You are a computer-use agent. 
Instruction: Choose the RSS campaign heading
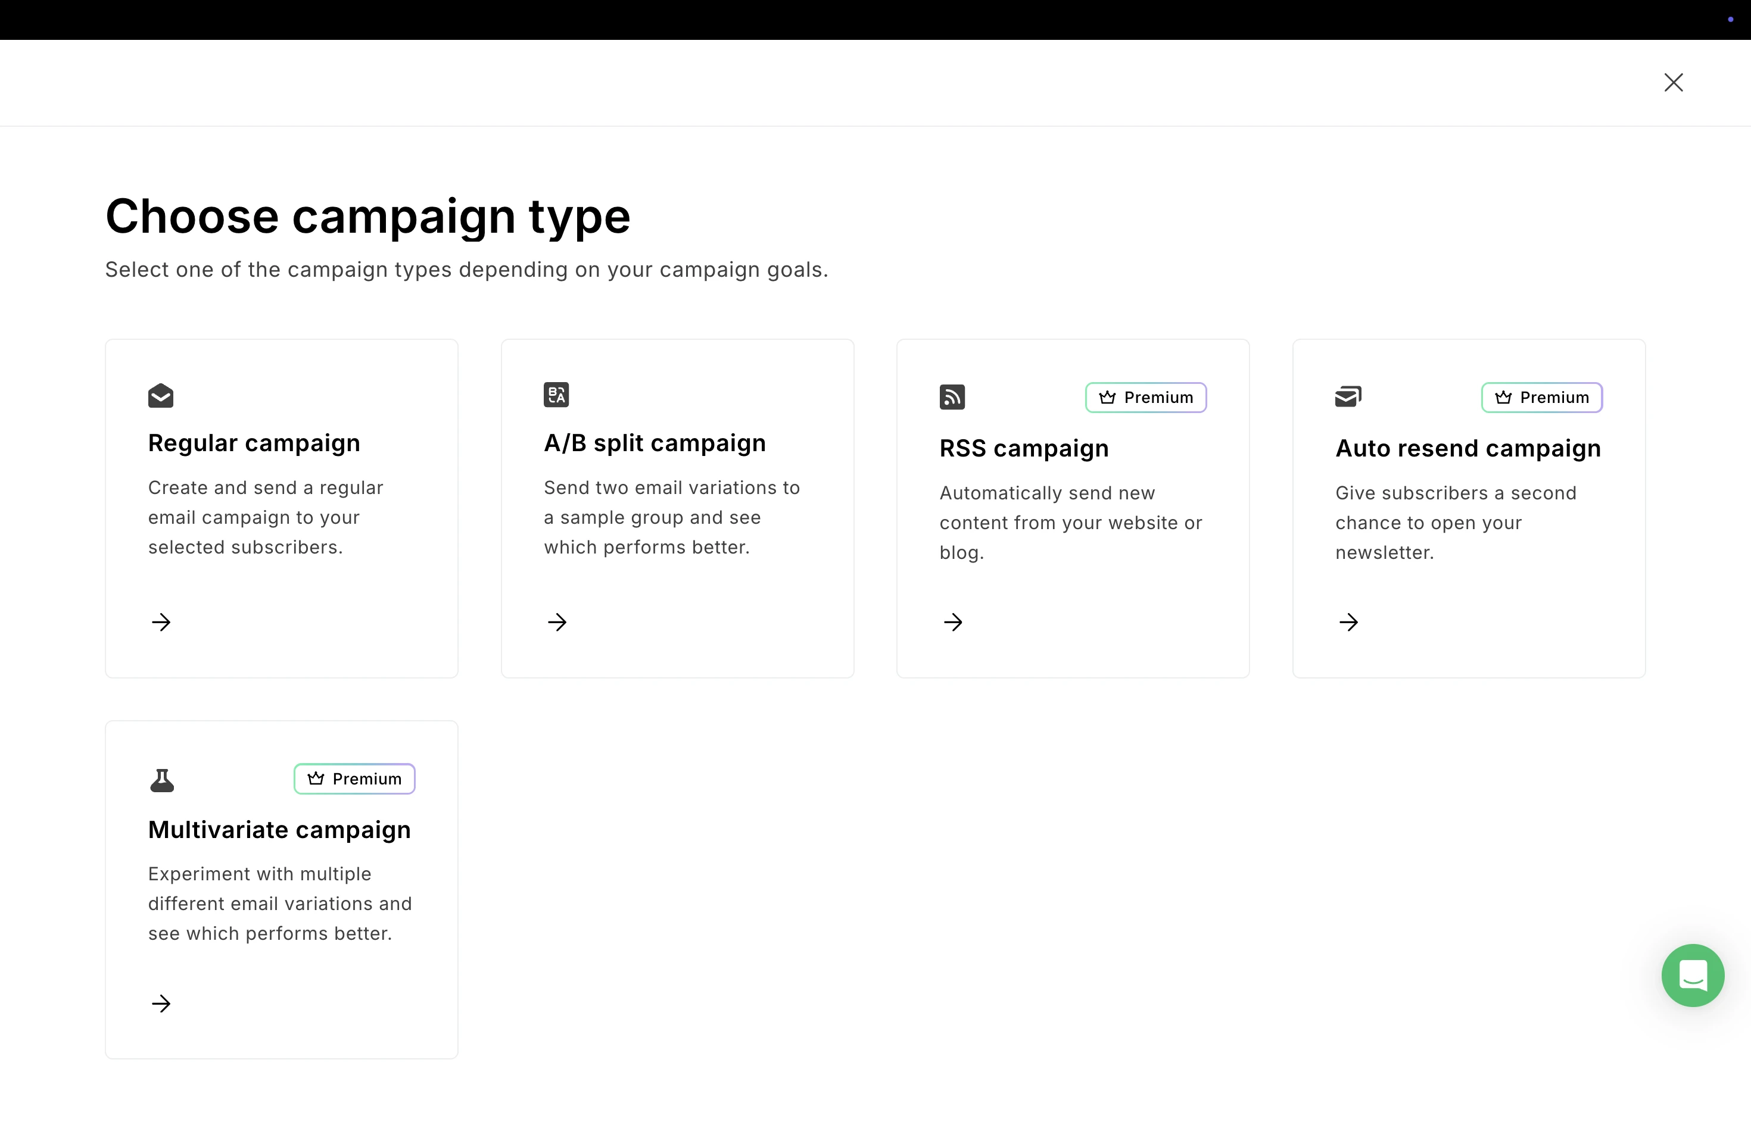point(1023,448)
